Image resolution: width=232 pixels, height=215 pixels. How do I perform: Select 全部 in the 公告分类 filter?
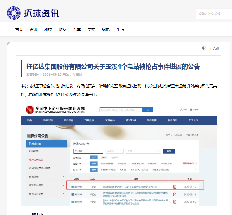[94, 164]
